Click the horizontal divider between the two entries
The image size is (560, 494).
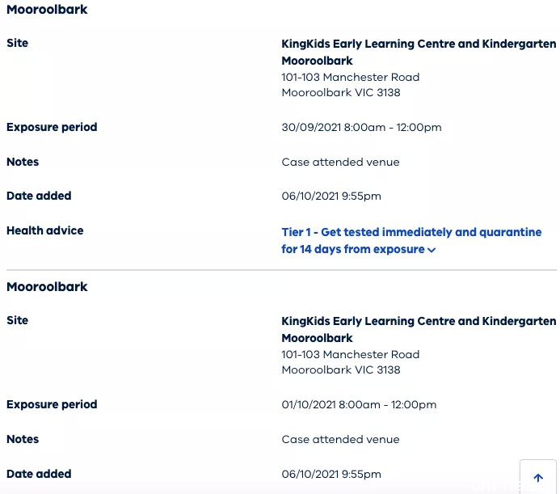(x=281, y=270)
